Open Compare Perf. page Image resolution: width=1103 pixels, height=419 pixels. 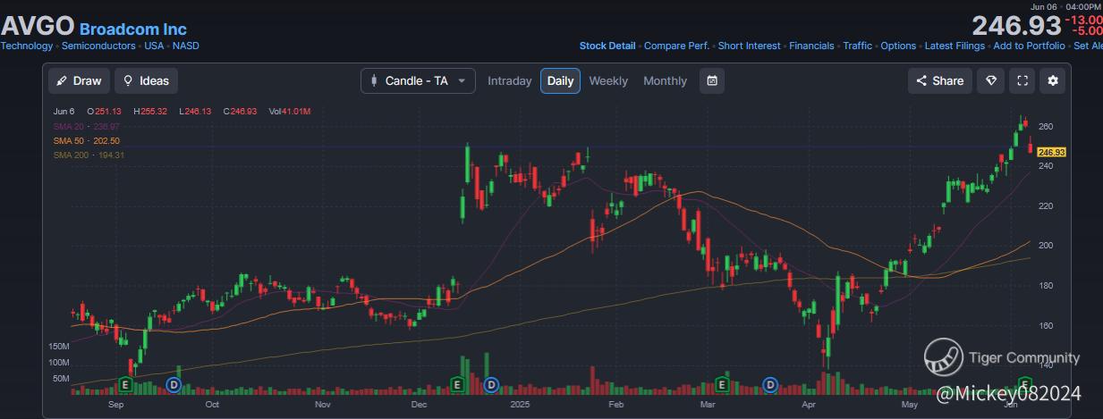click(677, 46)
